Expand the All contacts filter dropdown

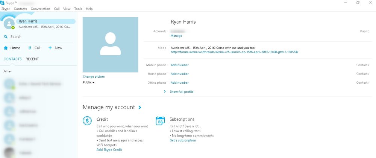pyautogui.click(x=7, y=71)
